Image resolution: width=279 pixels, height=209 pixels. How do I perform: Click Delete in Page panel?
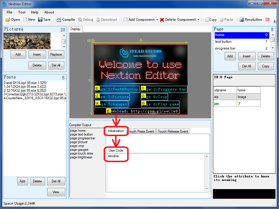click(266, 56)
